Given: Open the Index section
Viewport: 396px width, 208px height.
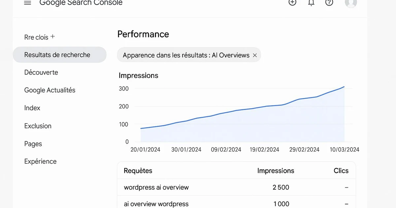Looking at the screenshot, I should pos(32,108).
